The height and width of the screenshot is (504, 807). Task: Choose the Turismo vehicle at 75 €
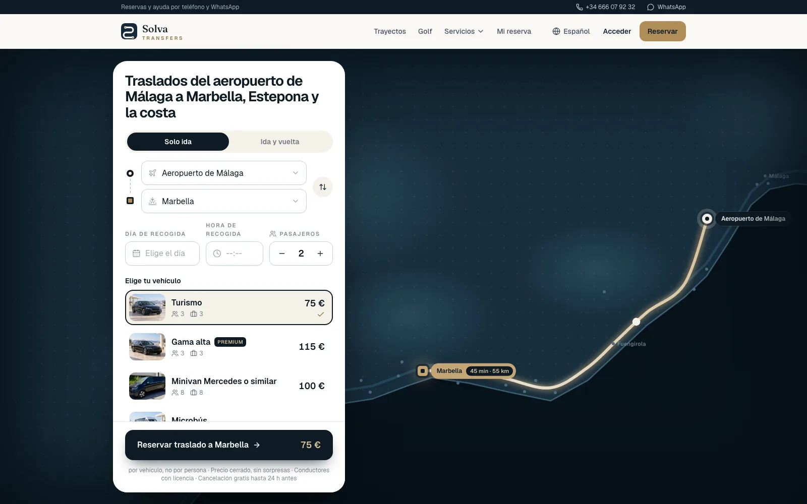pos(229,307)
